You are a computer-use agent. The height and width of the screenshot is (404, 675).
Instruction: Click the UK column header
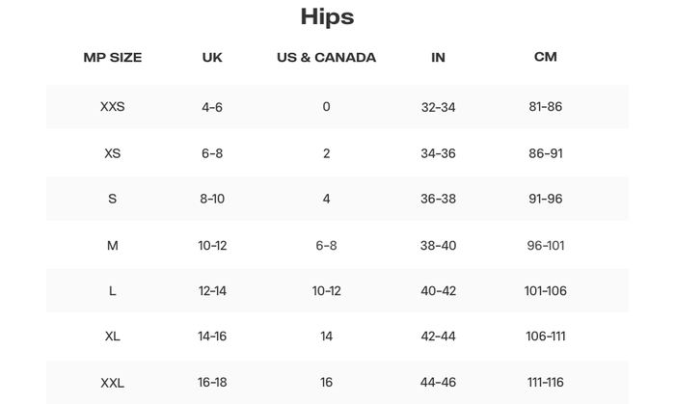click(212, 57)
